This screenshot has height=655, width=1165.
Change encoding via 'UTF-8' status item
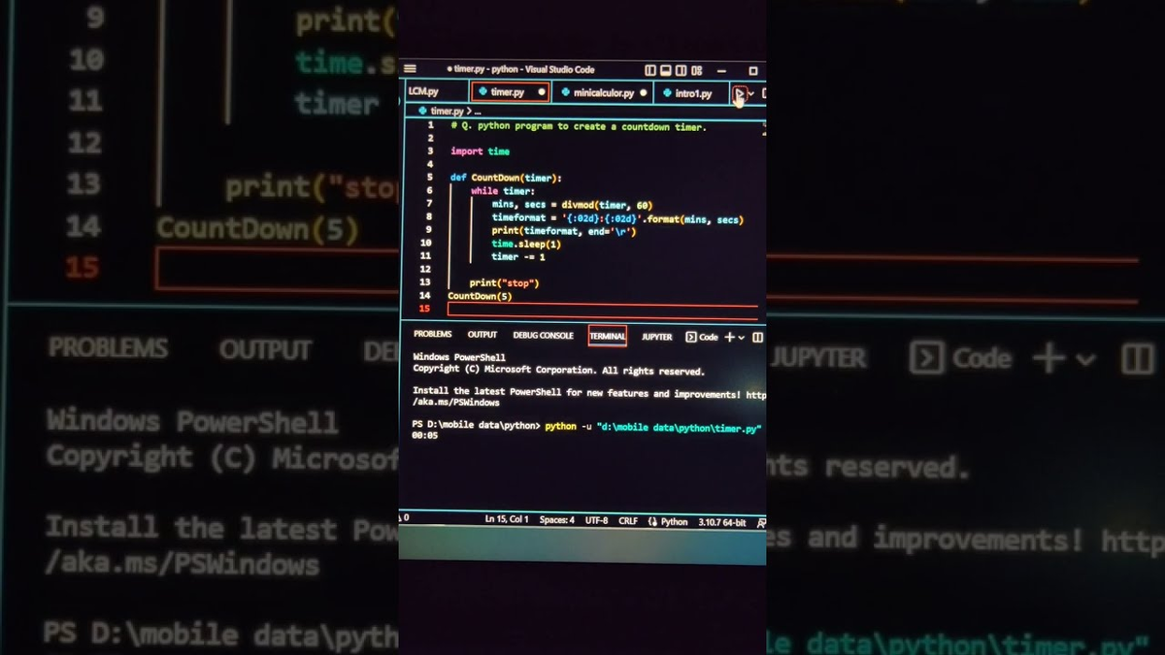pyautogui.click(x=597, y=521)
